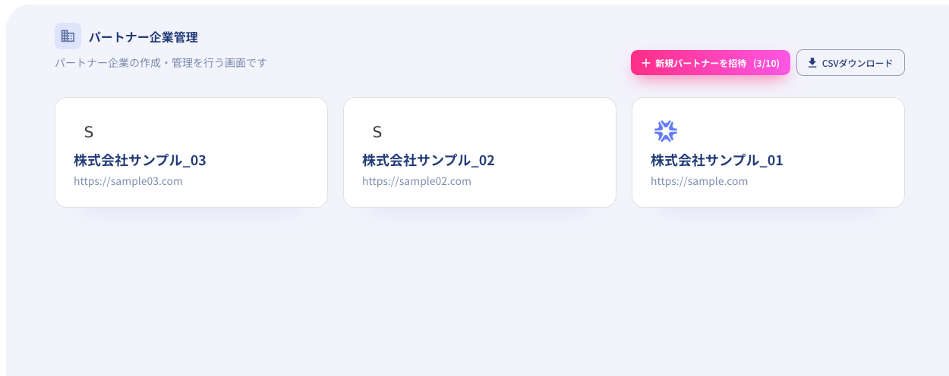This screenshot has height=376, width=949.
Task: Click the description text under the page title
Action: tap(161, 62)
